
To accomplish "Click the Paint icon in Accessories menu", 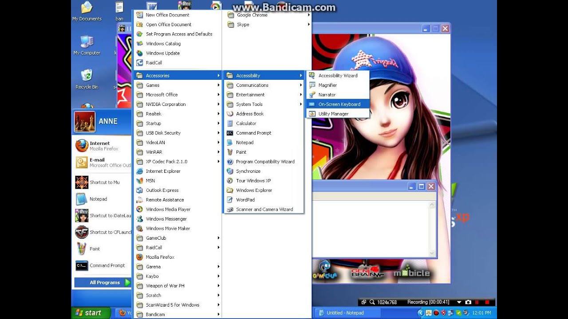I will (x=230, y=152).
